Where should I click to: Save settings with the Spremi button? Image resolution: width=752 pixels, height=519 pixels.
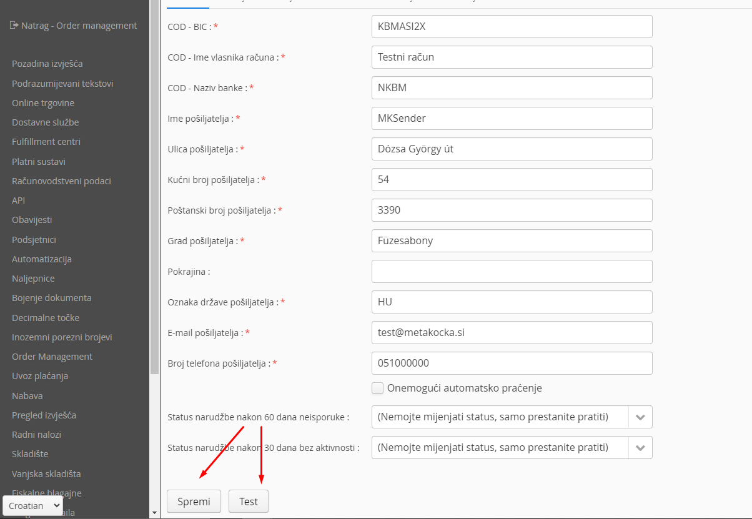point(194,502)
